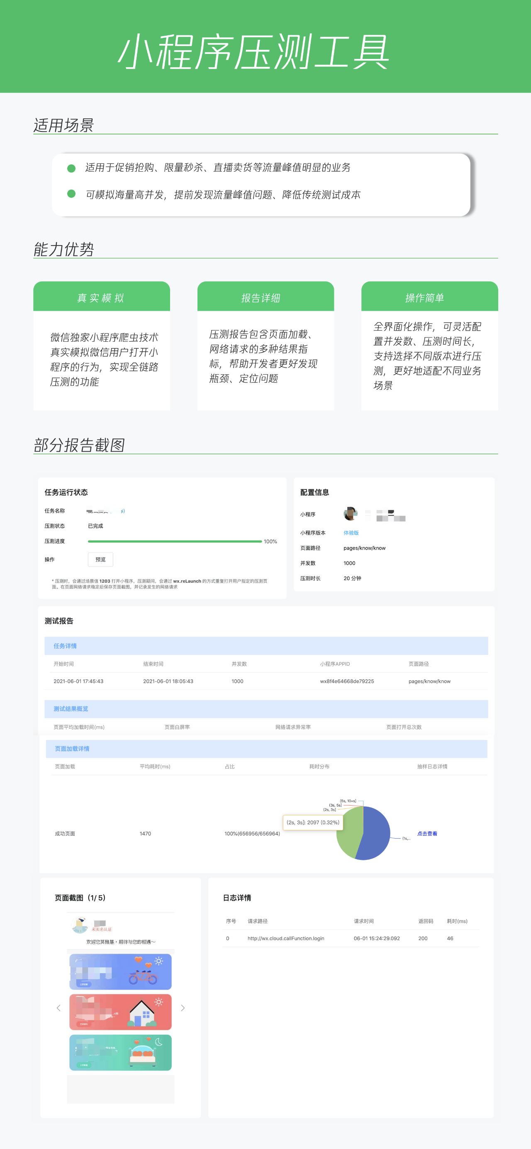Click the end time 2021-06-01 18:05:43
This screenshot has width=531, height=1149.
point(168,681)
